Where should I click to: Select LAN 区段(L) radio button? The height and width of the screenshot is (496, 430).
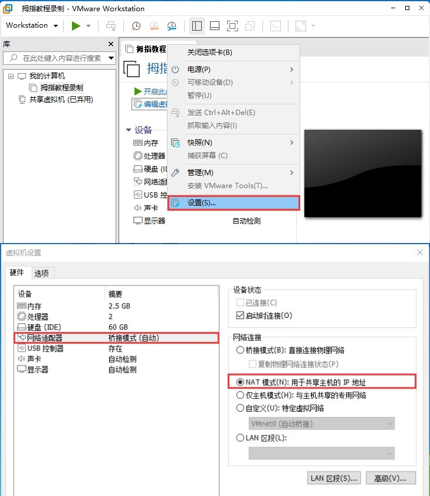240,438
